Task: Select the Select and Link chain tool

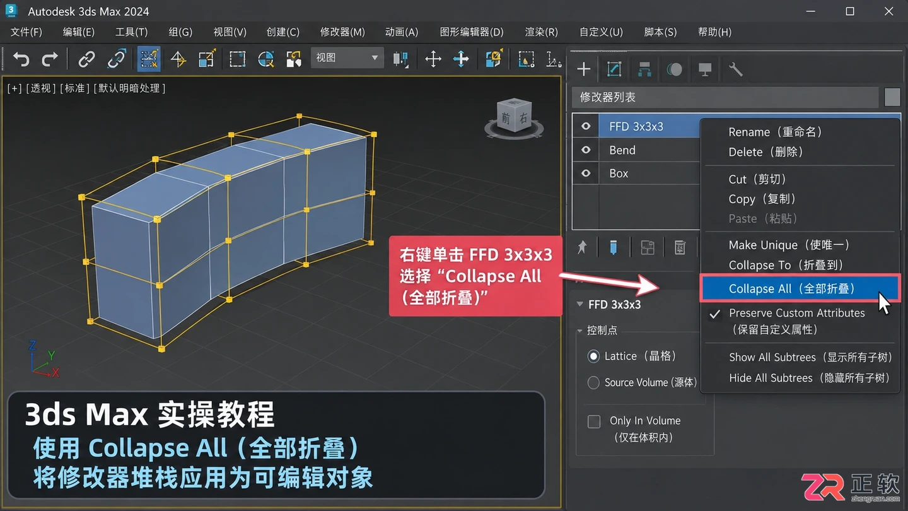Action: click(x=86, y=59)
